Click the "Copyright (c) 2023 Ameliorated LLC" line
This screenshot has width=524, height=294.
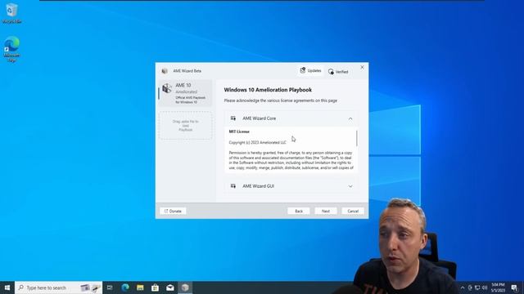coord(258,142)
